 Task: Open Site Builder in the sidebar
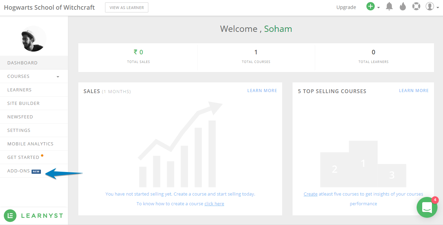pyautogui.click(x=34, y=103)
